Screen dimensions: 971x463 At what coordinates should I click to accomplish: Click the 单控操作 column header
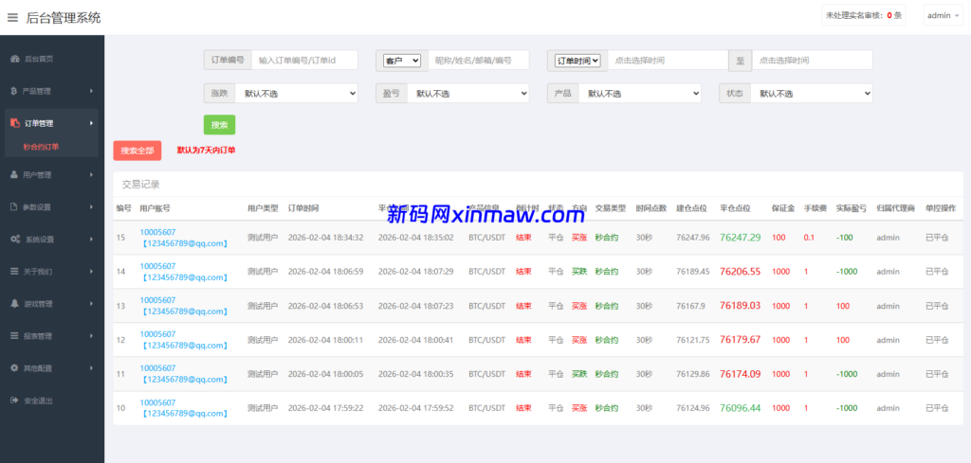[x=941, y=208]
